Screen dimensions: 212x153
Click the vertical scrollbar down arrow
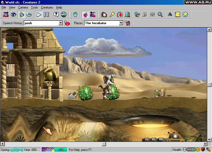coord(209,140)
